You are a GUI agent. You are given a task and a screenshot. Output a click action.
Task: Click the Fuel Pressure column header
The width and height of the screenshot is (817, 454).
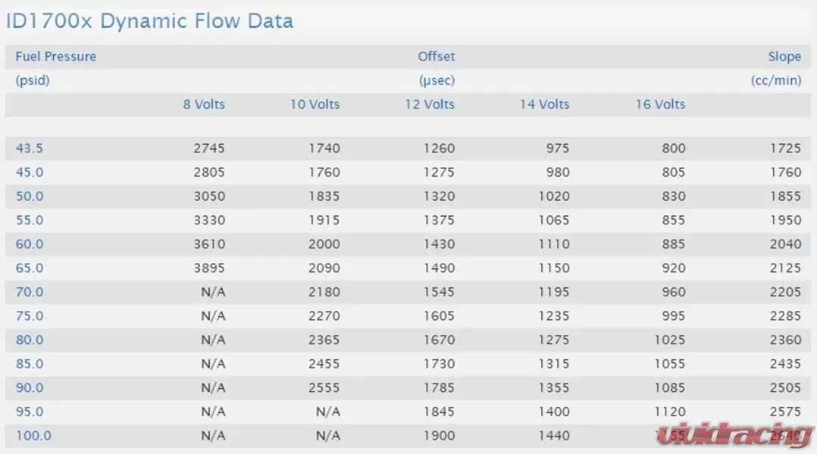[x=56, y=56]
